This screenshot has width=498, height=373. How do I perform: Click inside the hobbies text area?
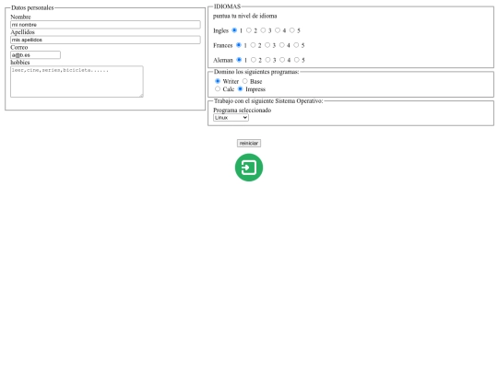coord(77,82)
